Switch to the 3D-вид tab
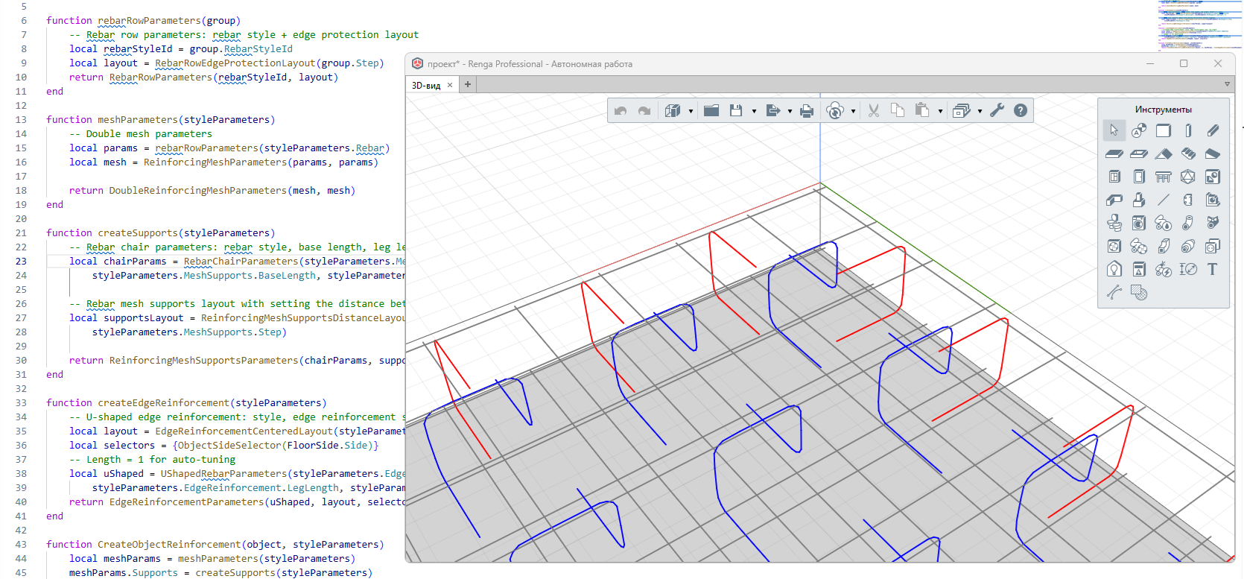Screen dimensions: 1244x579 click(x=426, y=86)
